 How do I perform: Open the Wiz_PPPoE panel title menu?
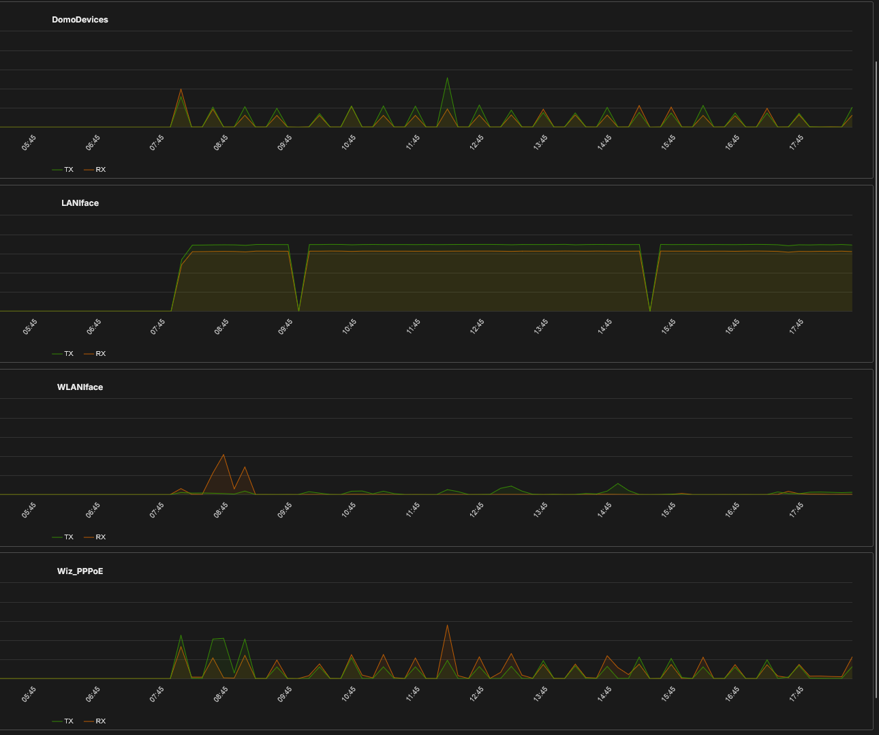80,571
